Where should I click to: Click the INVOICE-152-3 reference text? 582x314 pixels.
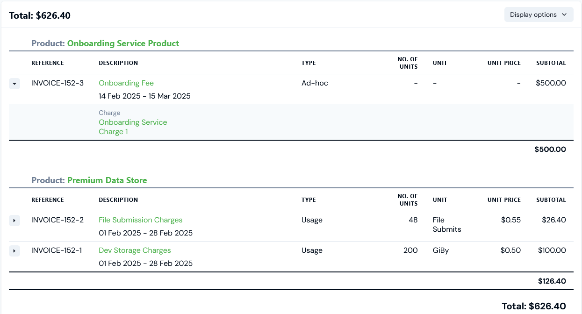point(57,83)
